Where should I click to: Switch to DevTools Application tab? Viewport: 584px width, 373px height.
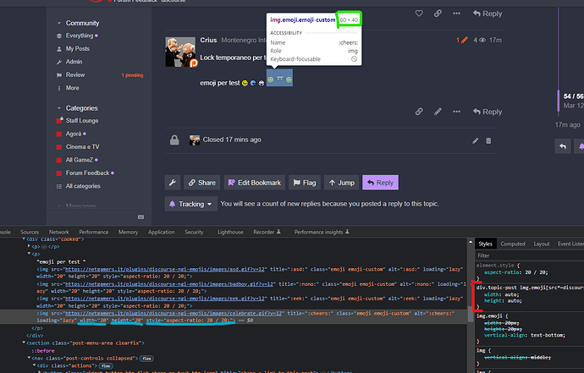162,232
